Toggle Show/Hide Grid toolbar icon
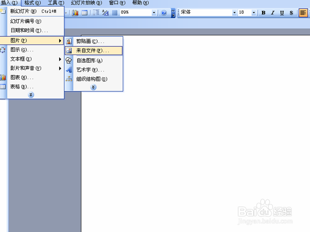 point(115,13)
